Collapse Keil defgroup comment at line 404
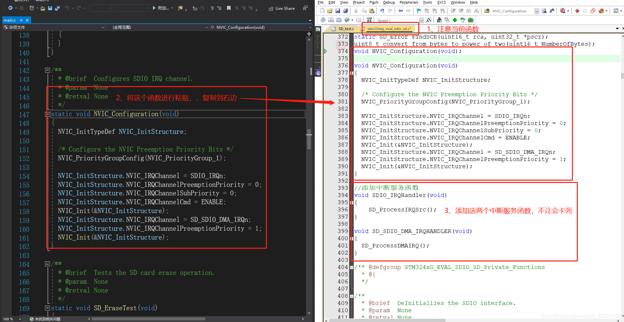This screenshot has height=322, width=624. click(x=351, y=267)
